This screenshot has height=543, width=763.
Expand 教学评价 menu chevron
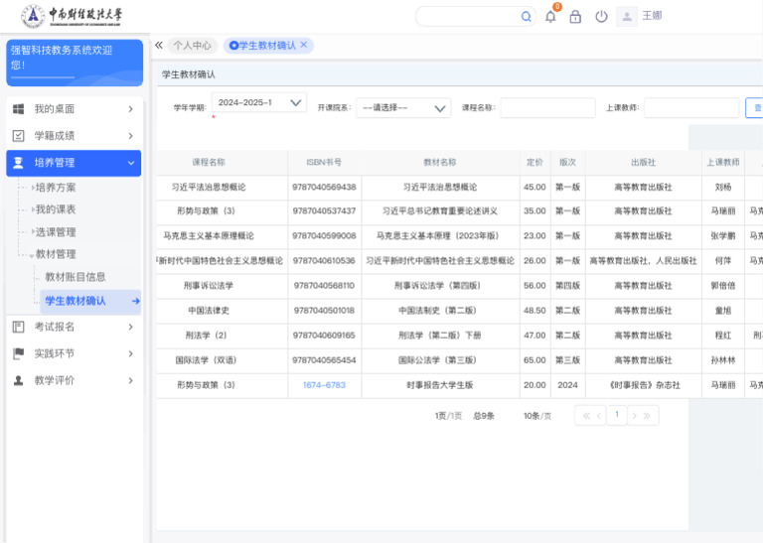[x=130, y=380]
